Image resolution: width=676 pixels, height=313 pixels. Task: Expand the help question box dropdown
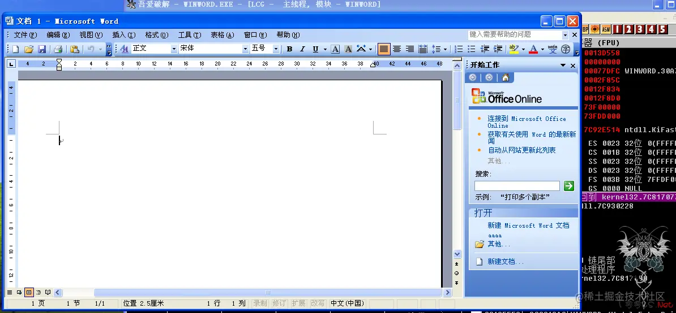click(565, 35)
